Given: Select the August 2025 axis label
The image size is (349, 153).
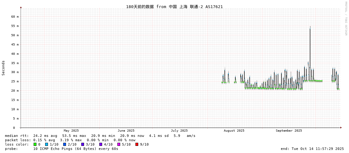Looking at the screenshot, I should tap(234, 131).
